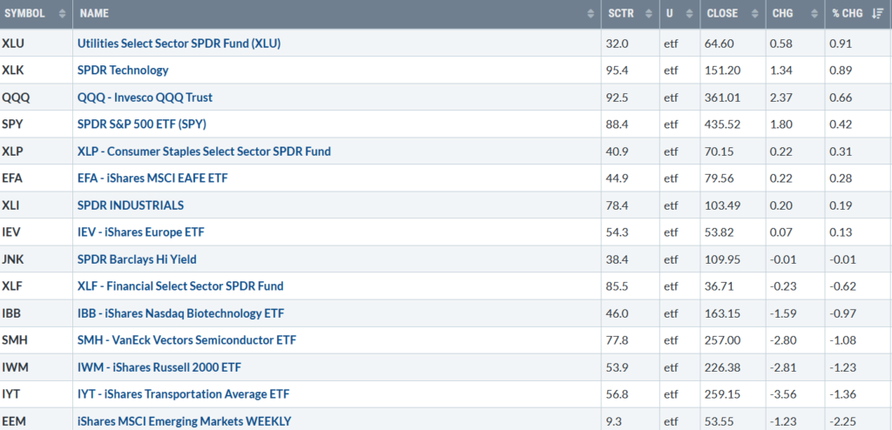Select the IYT symbol cell
The image size is (892, 430).
tap(37, 394)
